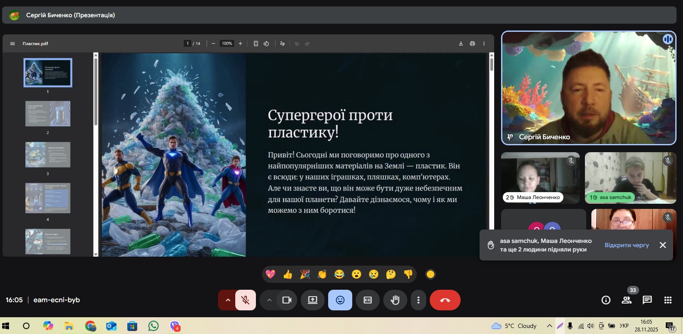
Task: Show the participants list
Action: click(627, 300)
